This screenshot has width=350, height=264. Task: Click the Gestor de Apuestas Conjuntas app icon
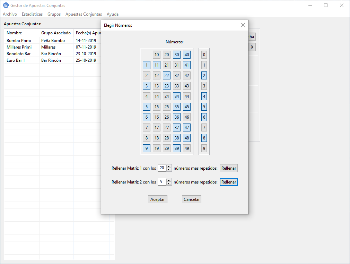coord(6,5)
